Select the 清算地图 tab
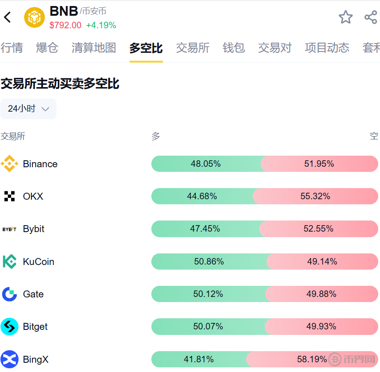The image size is (380, 372). point(94,48)
